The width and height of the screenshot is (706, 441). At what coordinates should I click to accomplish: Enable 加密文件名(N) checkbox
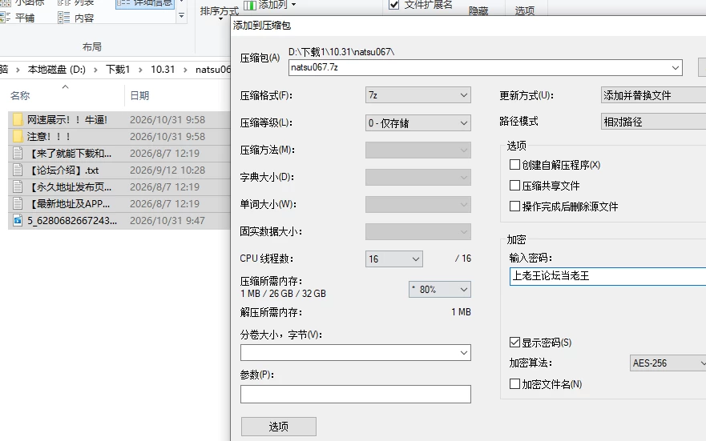coord(514,383)
